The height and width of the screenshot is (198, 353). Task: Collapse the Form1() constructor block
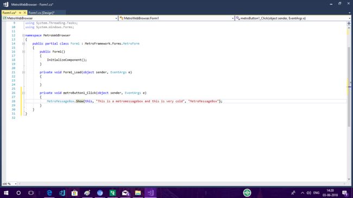tap(23, 52)
